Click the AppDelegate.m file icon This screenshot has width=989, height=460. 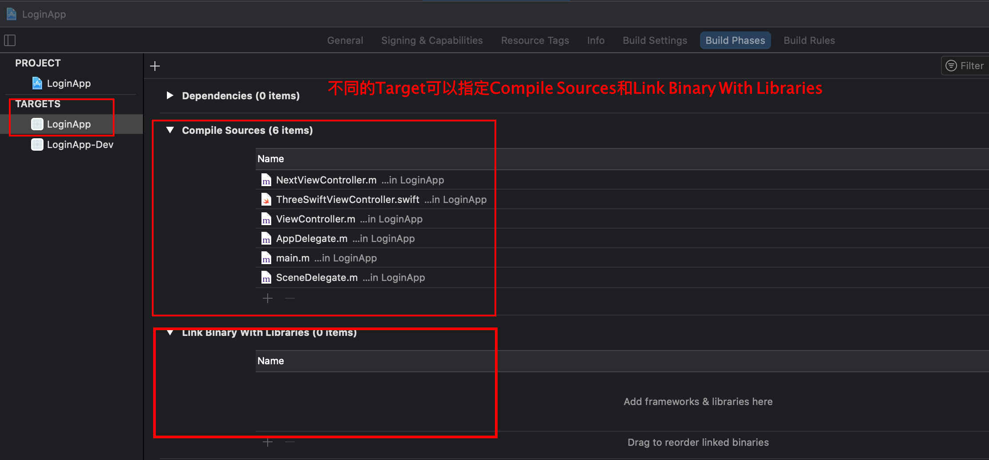(x=266, y=238)
